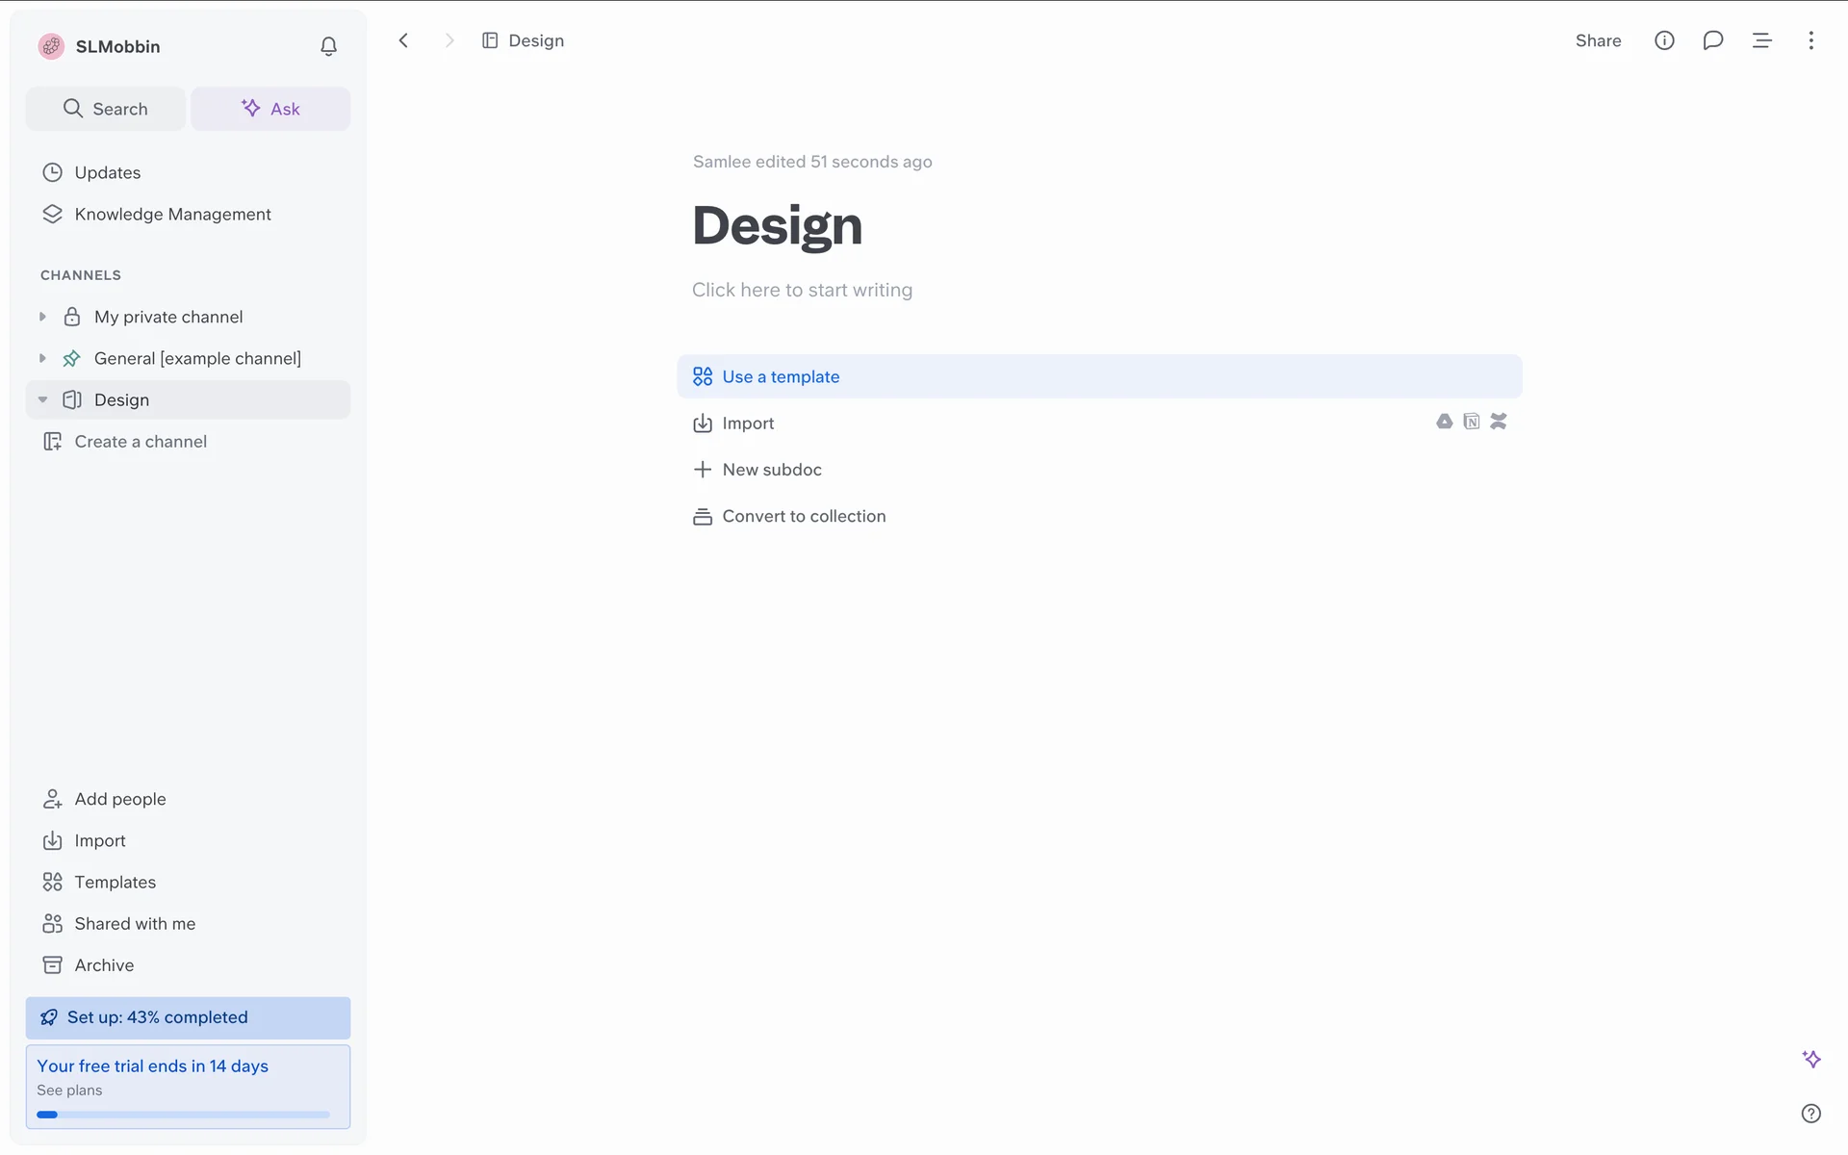The height and width of the screenshot is (1155, 1848).
Task: Open comments speech bubble icon
Action: [1712, 40]
